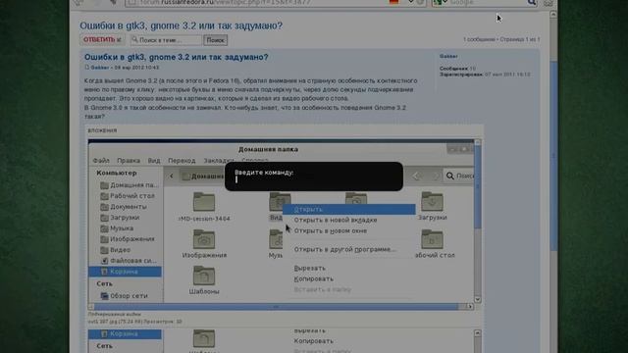Open the Правка menu
The image size is (628, 353).
pos(129,161)
